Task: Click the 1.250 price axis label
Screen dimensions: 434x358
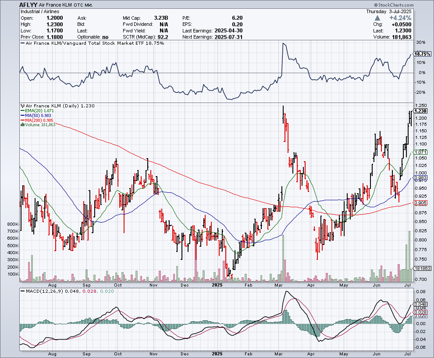Action: 421,106
